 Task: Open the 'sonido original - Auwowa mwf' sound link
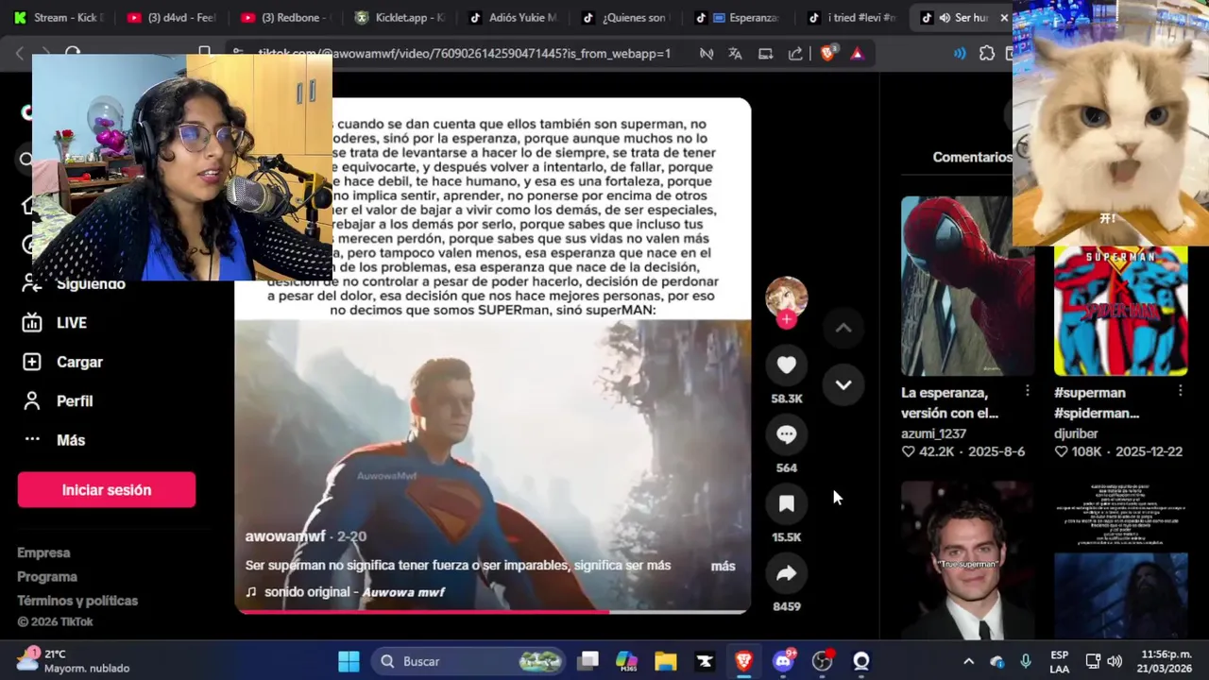tap(345, 592)
